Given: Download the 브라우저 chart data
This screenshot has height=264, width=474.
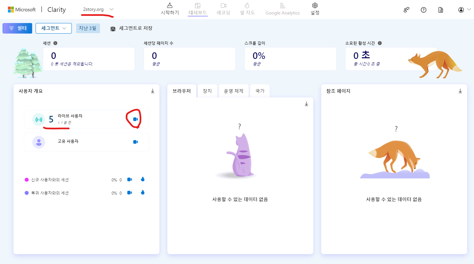Looking at the screenshot, I should click(306, 103).
